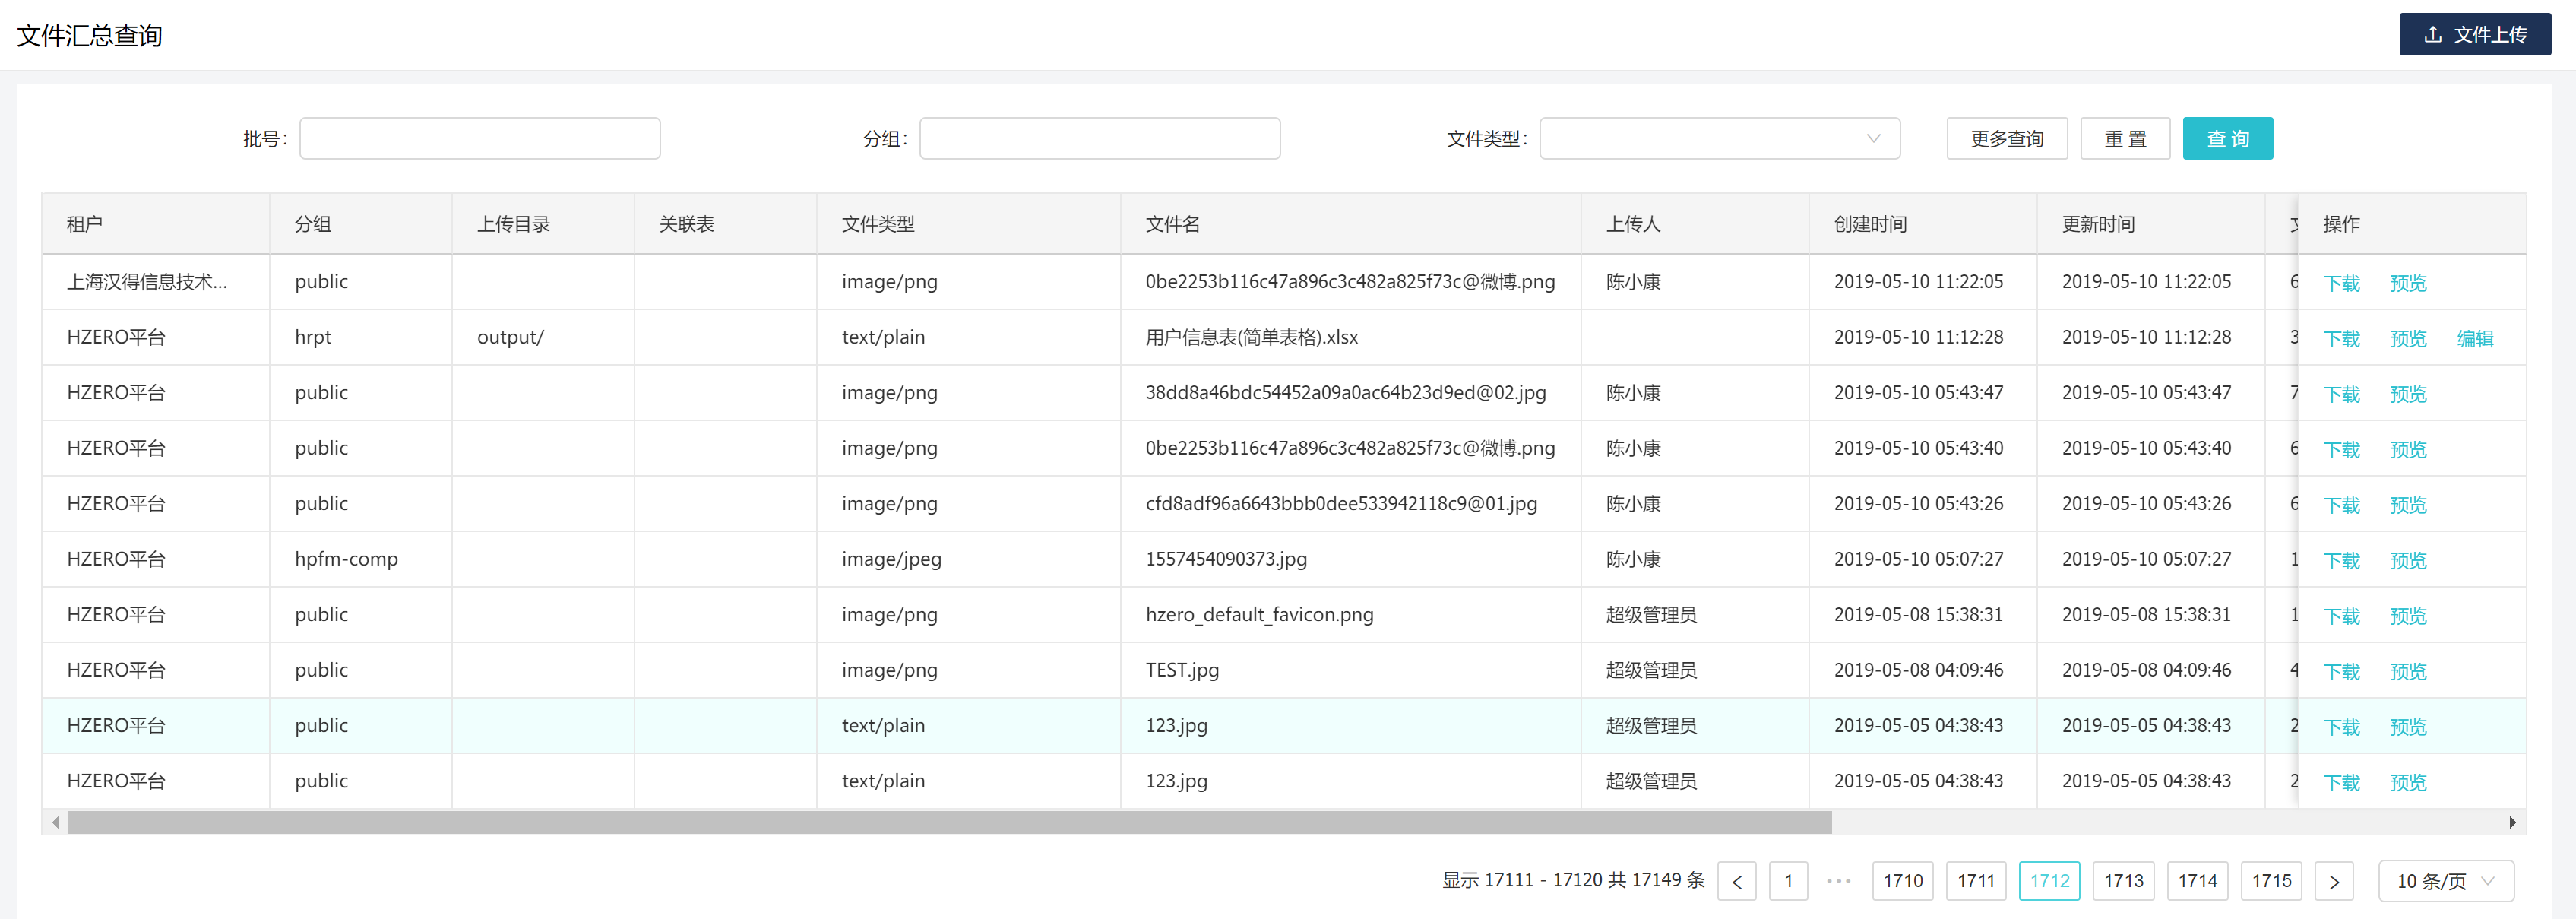The width and height of the screenshot is (2576, 919).
Task: Preview hzero_default_favicon.png
Action: coord(2408,616)
